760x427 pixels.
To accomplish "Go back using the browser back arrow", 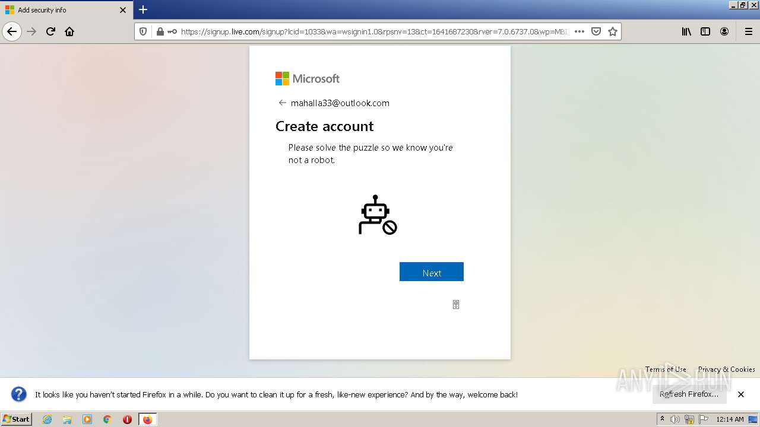I will click(x=12, y=31).
